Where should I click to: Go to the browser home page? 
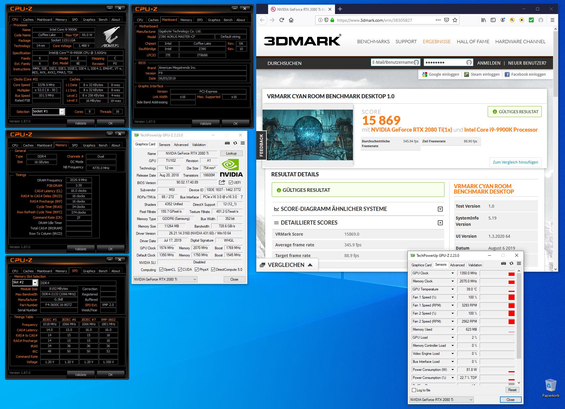click(x=291, y=20)
